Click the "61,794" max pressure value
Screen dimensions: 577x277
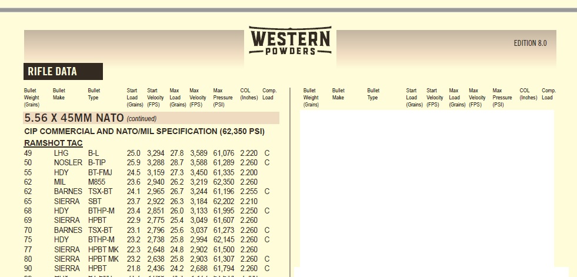224,269
